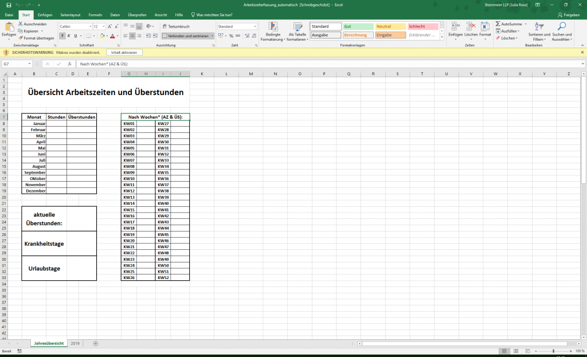Decrease font size with the small A icon
Image resolution: width=587 pixels, height=357 pixels.
[116, 26]
